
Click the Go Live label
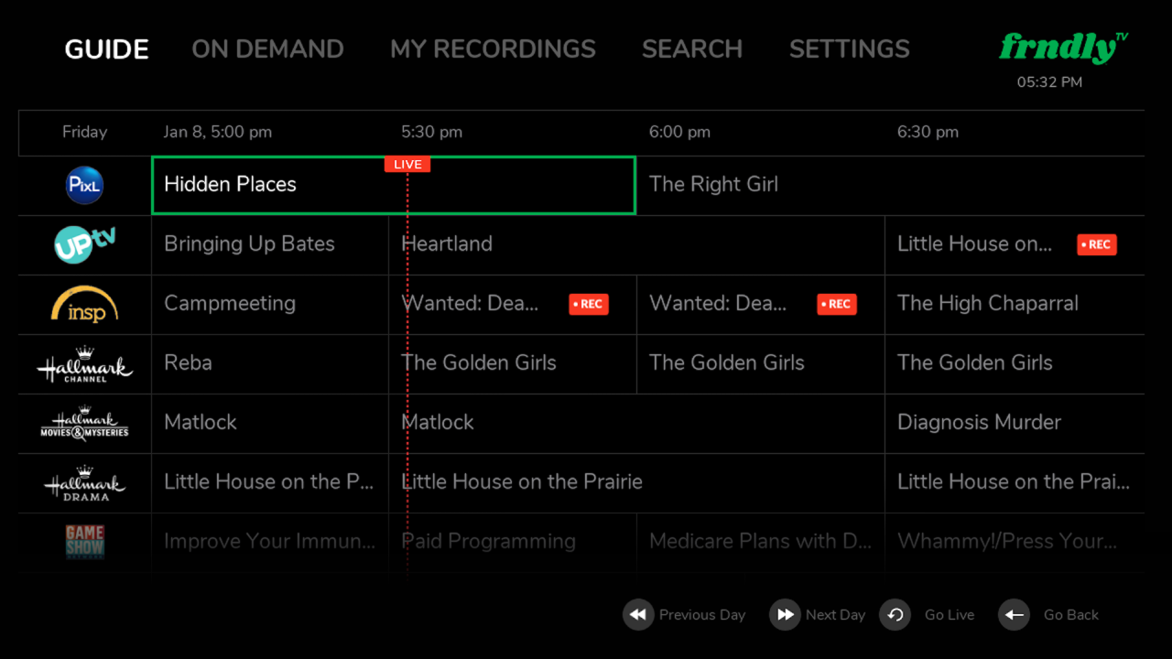click(x=950, y=615)
